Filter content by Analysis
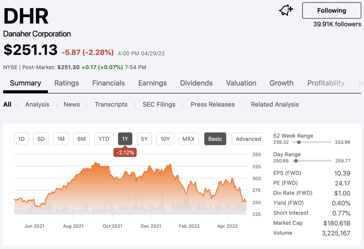This screenshot has height=249, width=364. click(37, 104)
